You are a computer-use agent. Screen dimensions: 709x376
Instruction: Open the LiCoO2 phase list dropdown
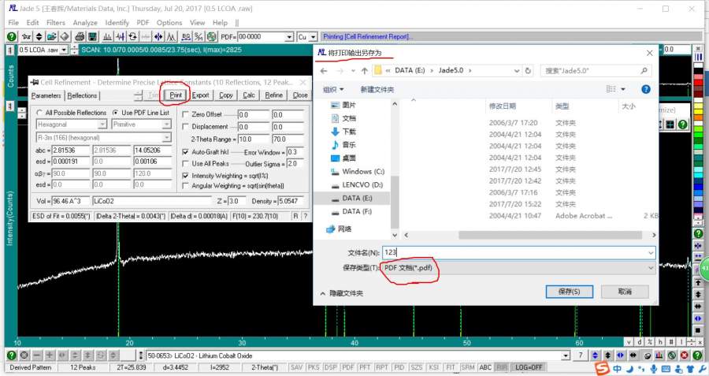pyautogui.click(x=566, y=356)
